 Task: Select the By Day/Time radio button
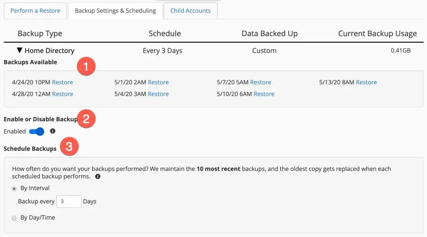[14, 218]
